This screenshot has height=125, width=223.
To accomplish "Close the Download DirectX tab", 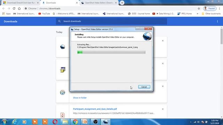I will coord(38,3).
